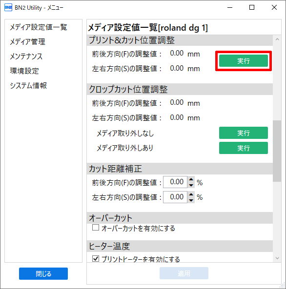The width and height of the screenshot is (286, 289).
Task: Enable the オーバーカットを有効にする checkbox
Action: coord(96,228)
